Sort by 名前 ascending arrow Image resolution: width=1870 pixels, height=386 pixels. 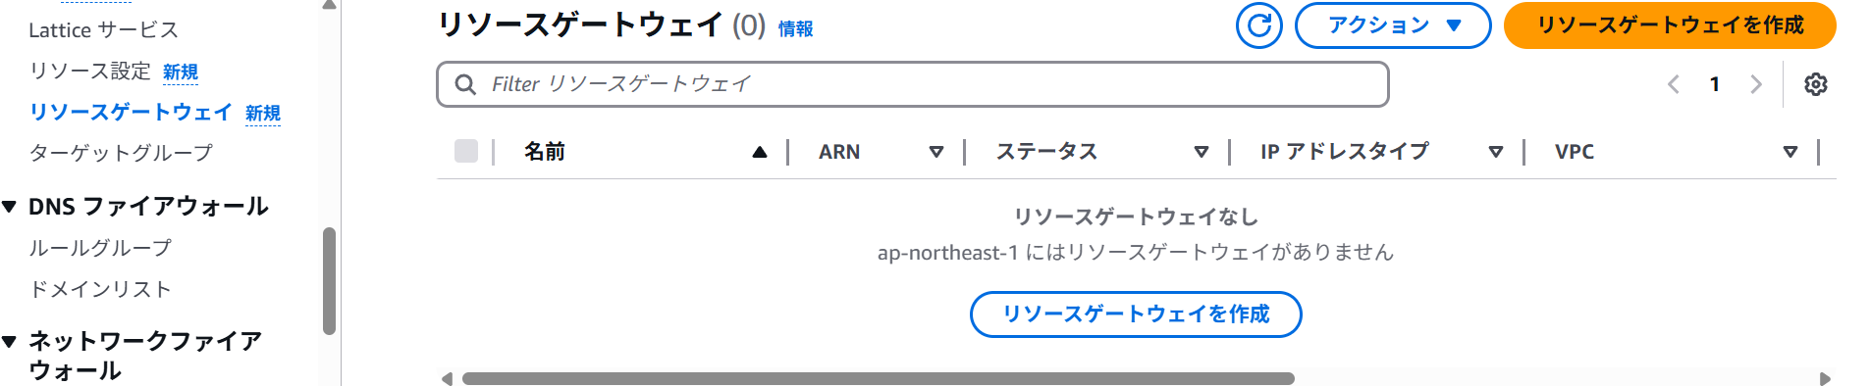[x=759, y=152]
